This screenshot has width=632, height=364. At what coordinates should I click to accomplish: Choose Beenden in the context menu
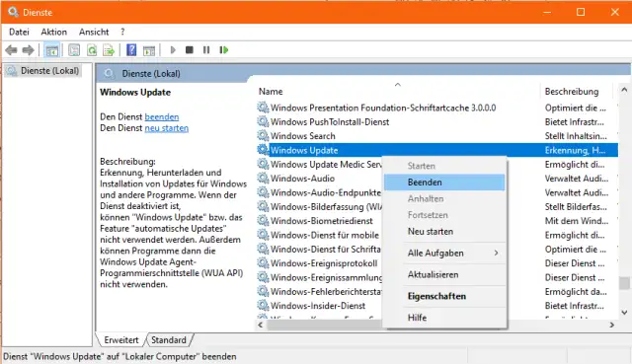click(x=444, y=182)
